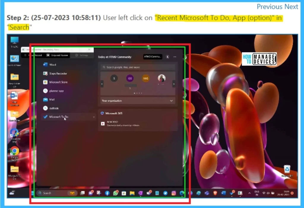Select the contact avatar labeled S
Viewport: 304px width, 208px height.
coord(114,78)
